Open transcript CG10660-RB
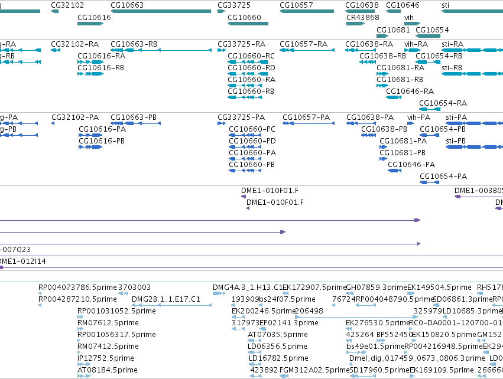This screenshot has width=503, height=379. pos(251,92)
